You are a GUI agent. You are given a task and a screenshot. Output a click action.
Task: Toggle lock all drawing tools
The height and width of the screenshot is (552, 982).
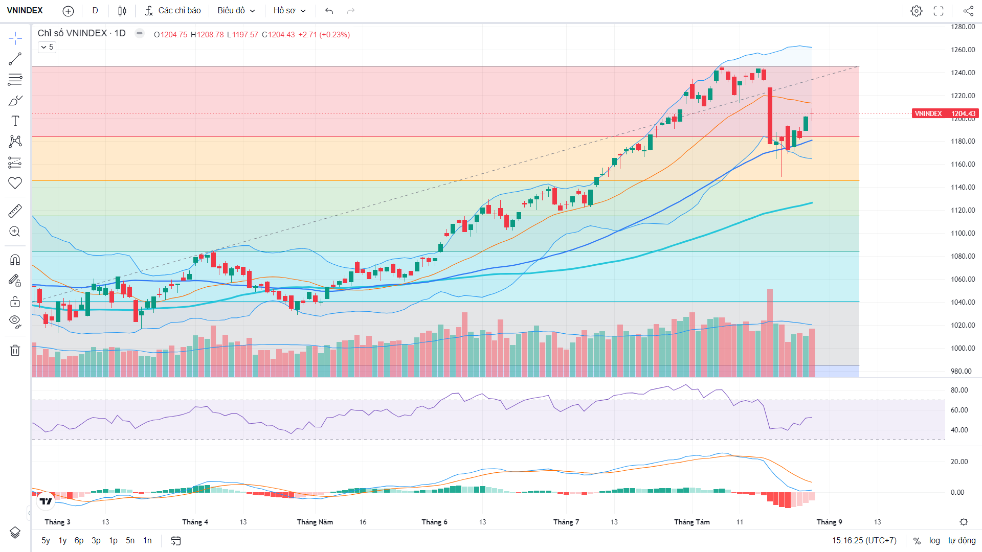point(15,302)
